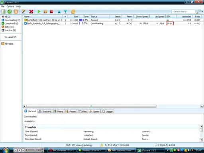Open the µTorrent 1.8.2 taskbar button
Viewport: 204px width, 153px height.
point(150,150)
